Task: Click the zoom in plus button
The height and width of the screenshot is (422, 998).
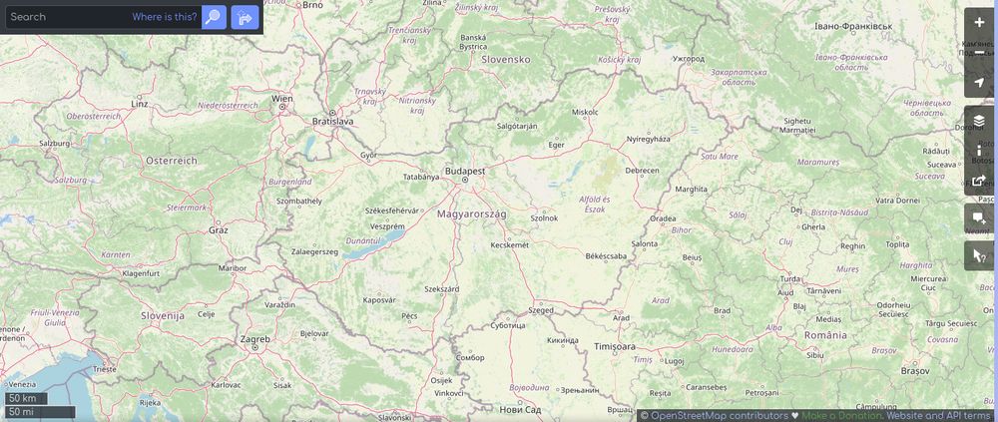Action: [979, 22]
